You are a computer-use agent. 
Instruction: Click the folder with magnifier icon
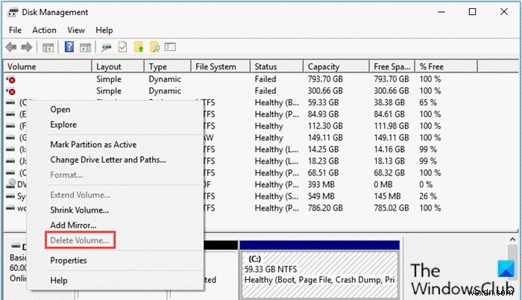[x=154, y=47]
